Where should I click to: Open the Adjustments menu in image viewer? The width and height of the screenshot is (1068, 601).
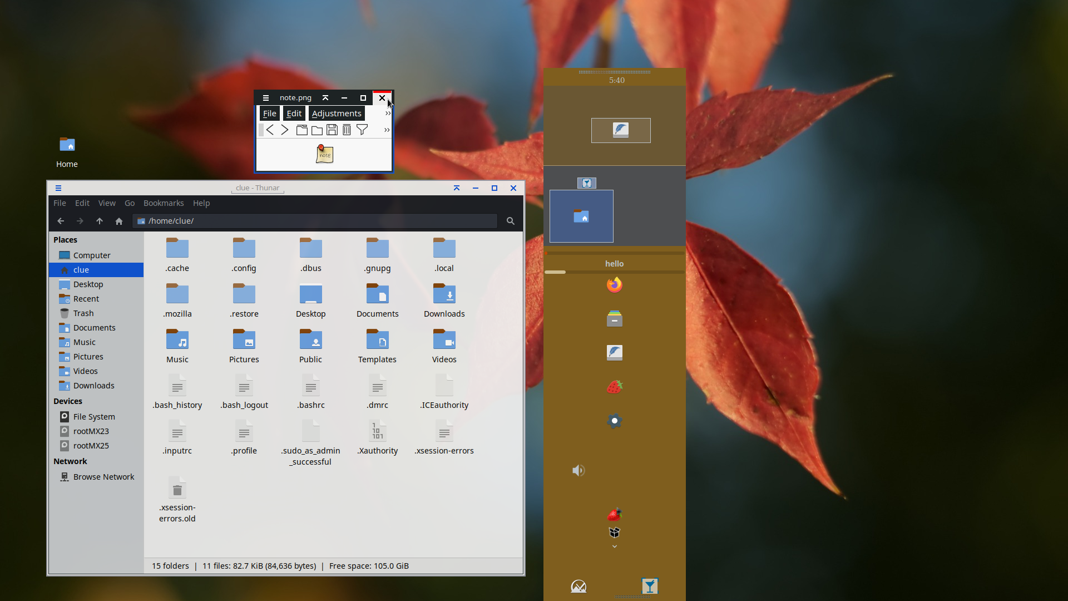(337, 114)
